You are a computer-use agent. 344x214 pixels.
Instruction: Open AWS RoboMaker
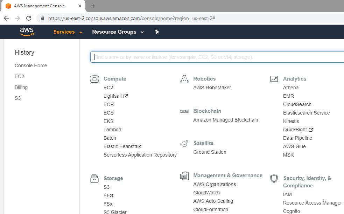pyautogui.click(x=212, y=88)
